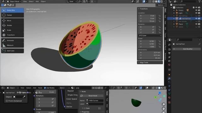This screenshot has height=113, width=202.
Task: Click the zoom magnifier in small viewport
Action: click(x=163, y=105)
